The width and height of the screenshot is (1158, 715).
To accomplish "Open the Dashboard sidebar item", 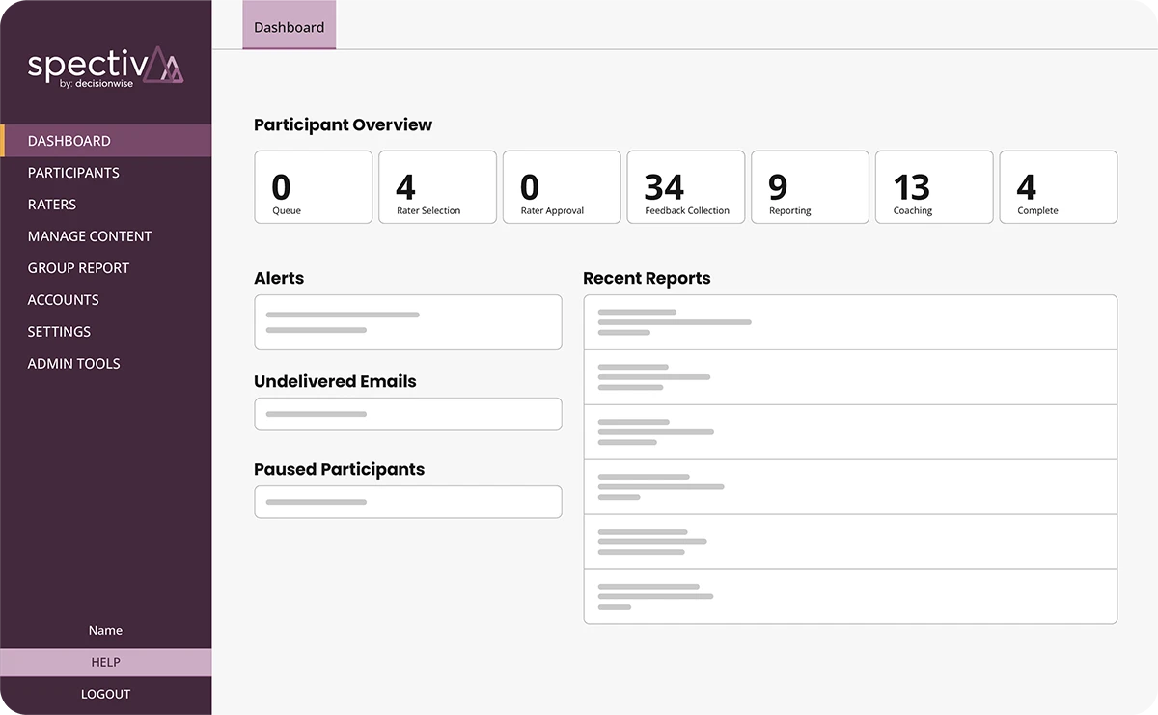I will tap(106, 141).
